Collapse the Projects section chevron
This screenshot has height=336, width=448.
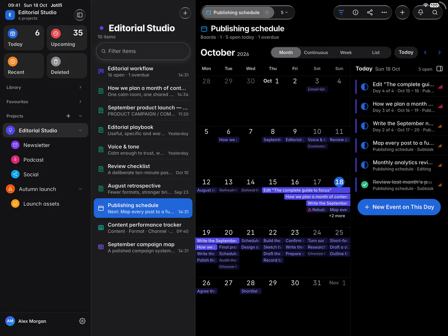(81, 116)
